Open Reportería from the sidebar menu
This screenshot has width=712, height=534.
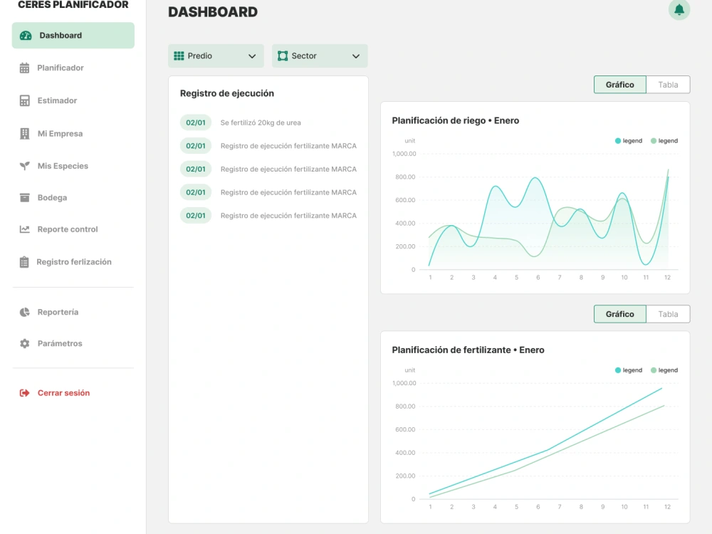coord(59,311)
